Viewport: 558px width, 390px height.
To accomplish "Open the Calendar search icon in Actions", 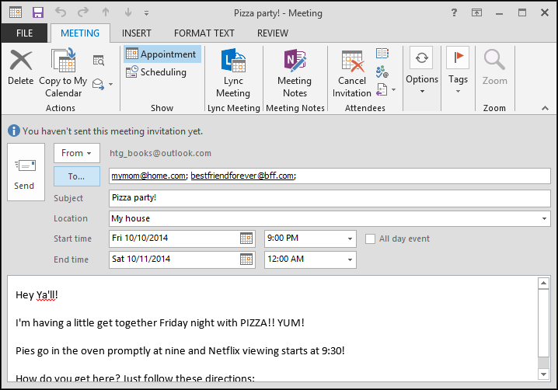I will click(x=98, y=61).
